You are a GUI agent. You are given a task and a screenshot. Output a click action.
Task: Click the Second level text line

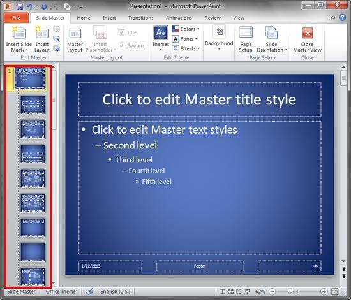(x=130, y=145)
